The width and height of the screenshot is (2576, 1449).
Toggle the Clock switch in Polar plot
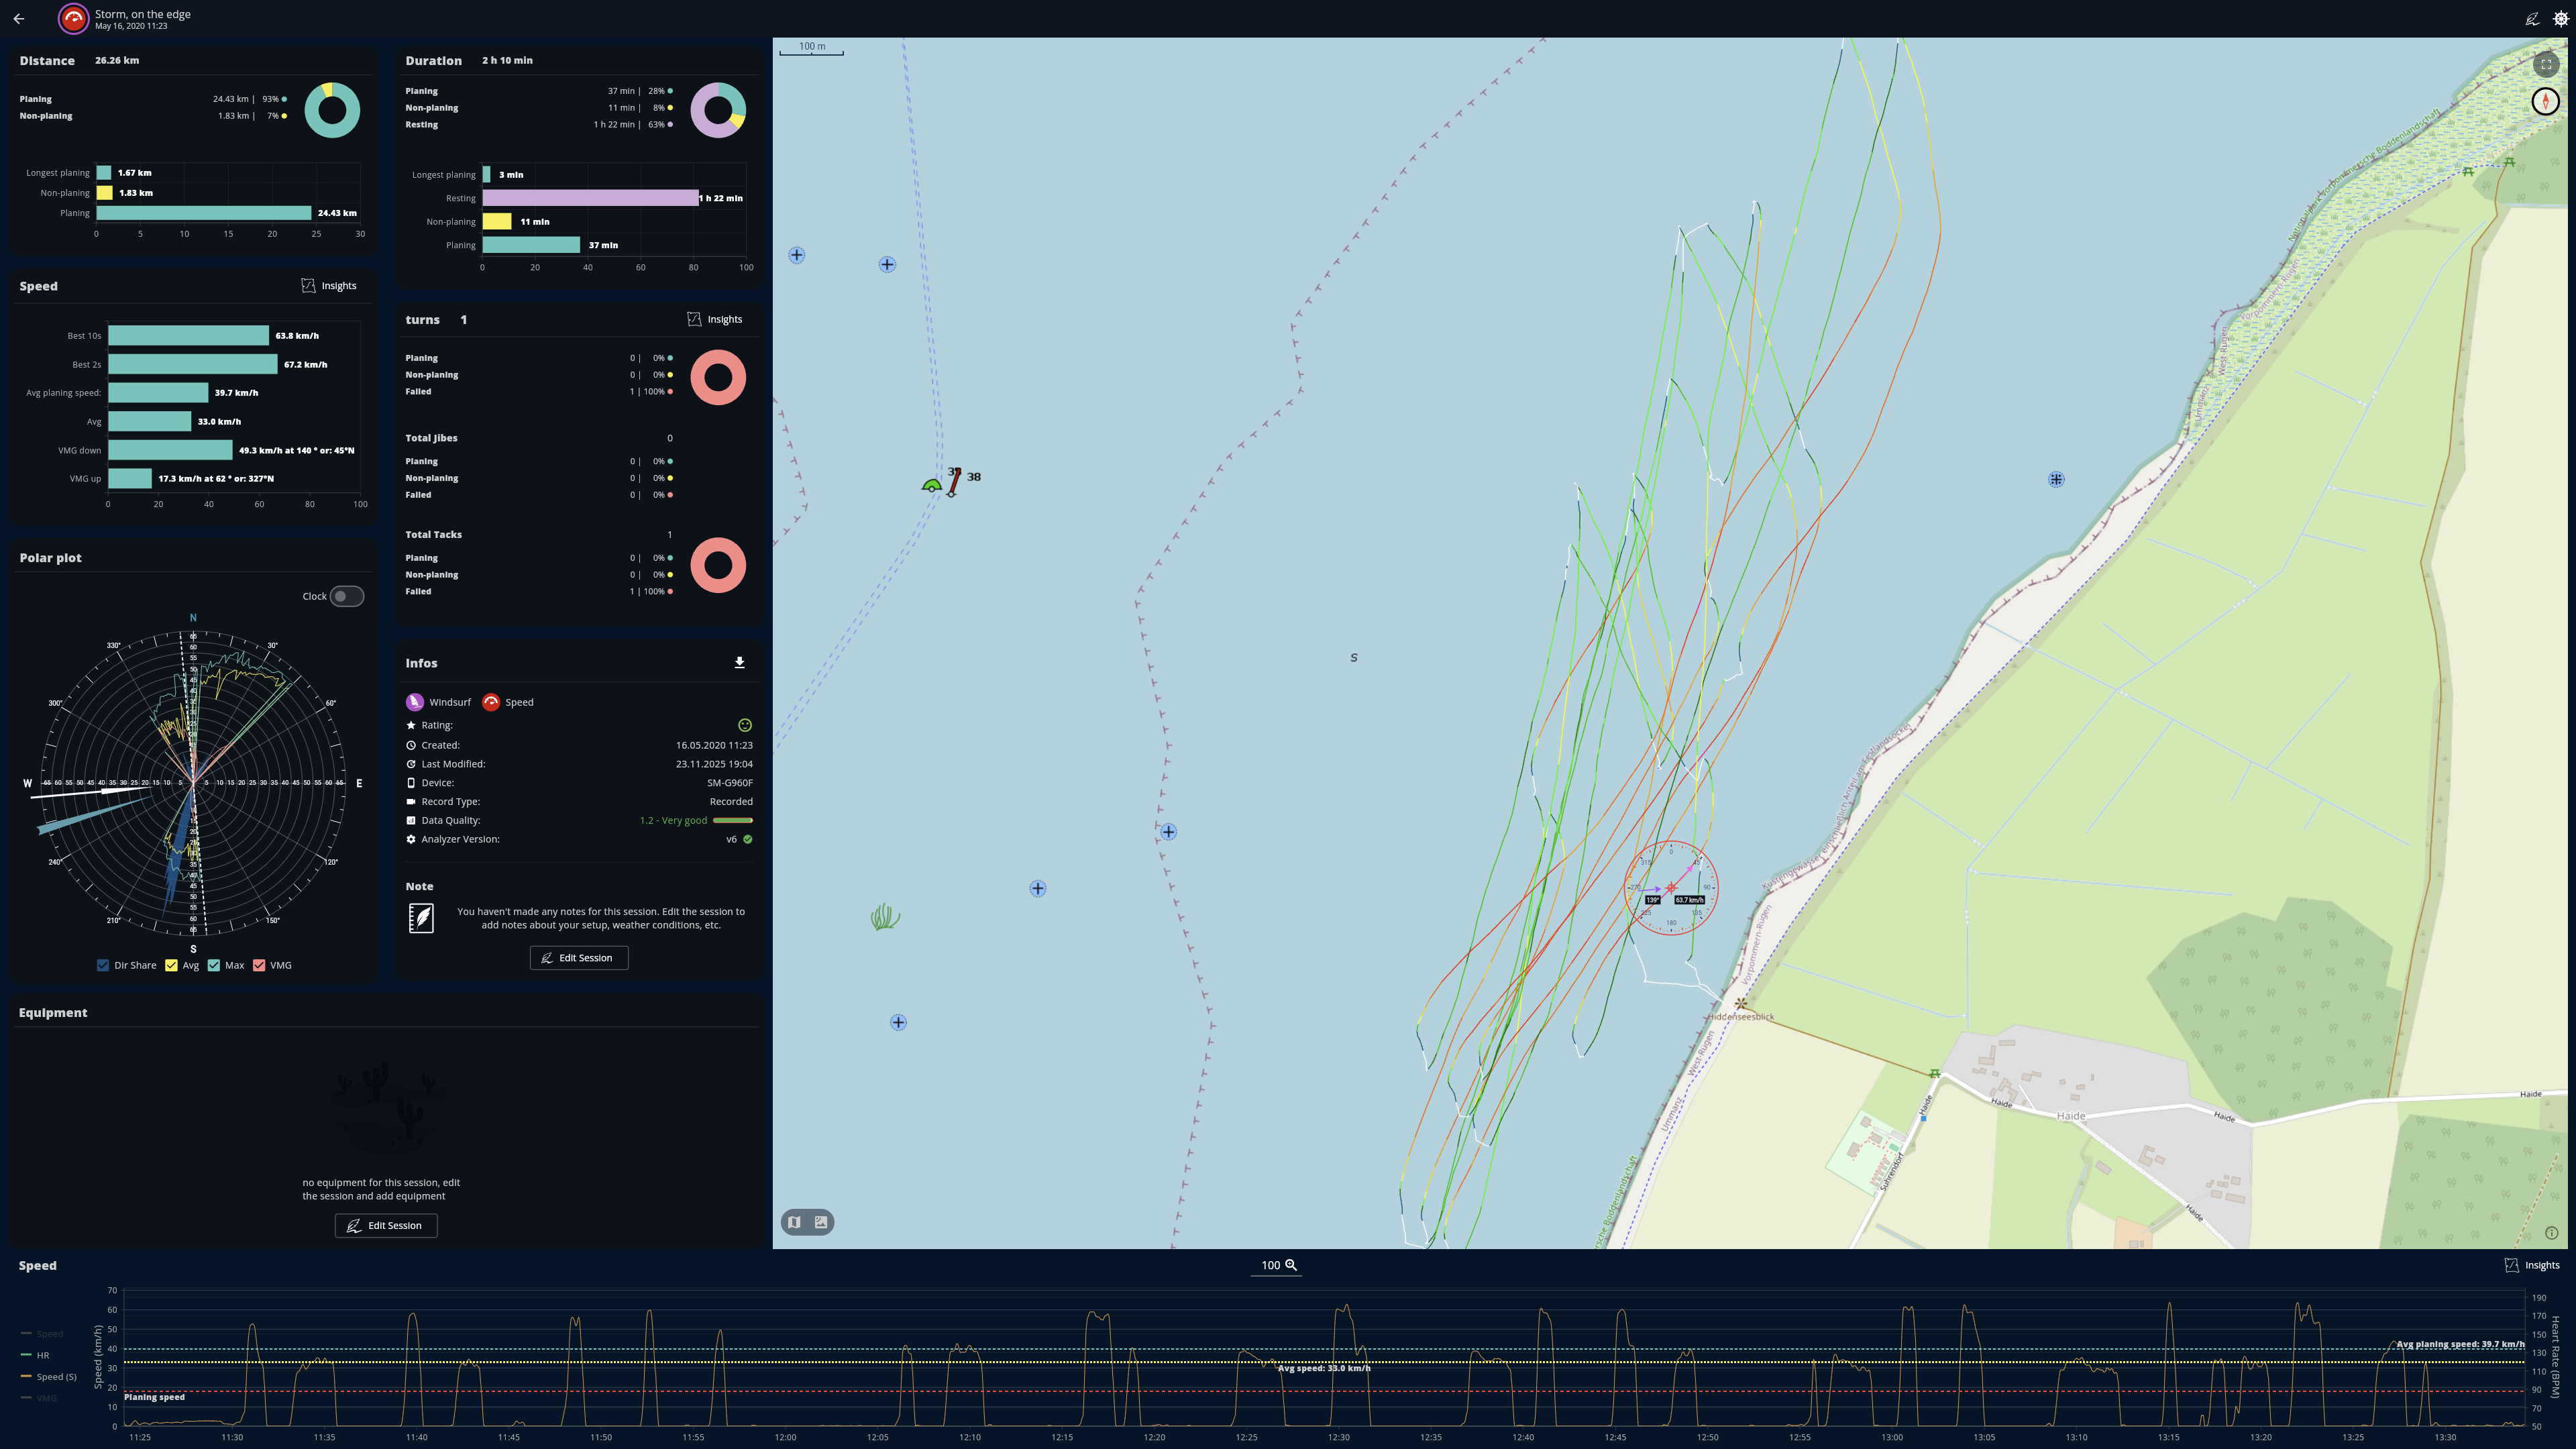click(x=346, y=596)
